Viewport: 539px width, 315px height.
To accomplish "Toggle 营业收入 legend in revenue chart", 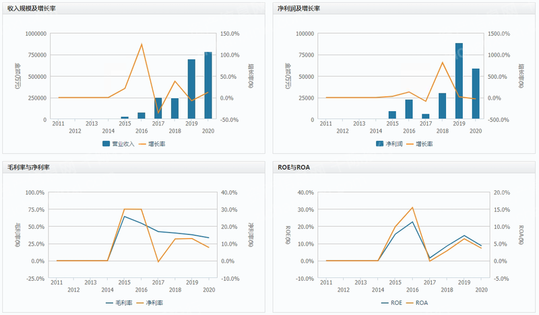I will click(x=119, y=144).
